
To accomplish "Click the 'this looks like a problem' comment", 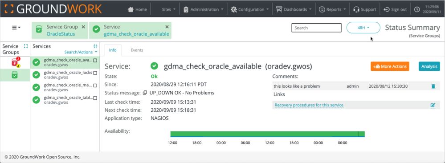I will [297, 86].
